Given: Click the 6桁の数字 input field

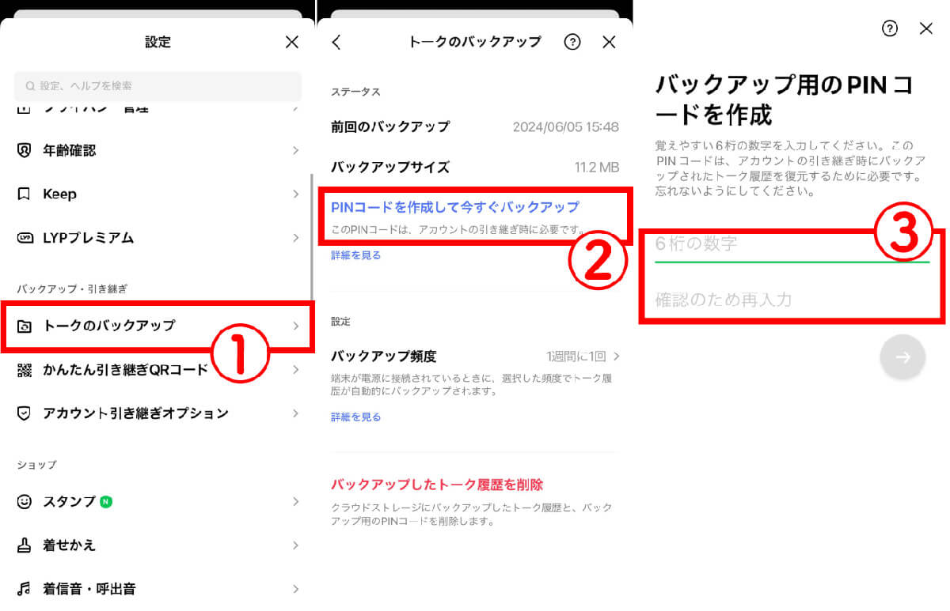Looking at the screenshot, I should 792,244.
